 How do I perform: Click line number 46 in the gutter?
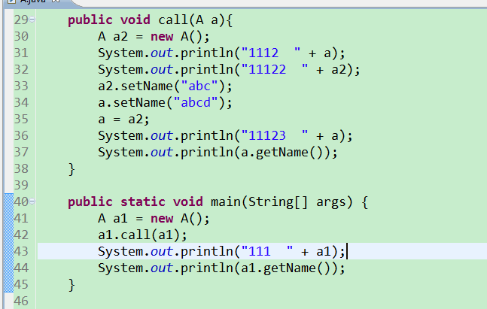point(21,301)
